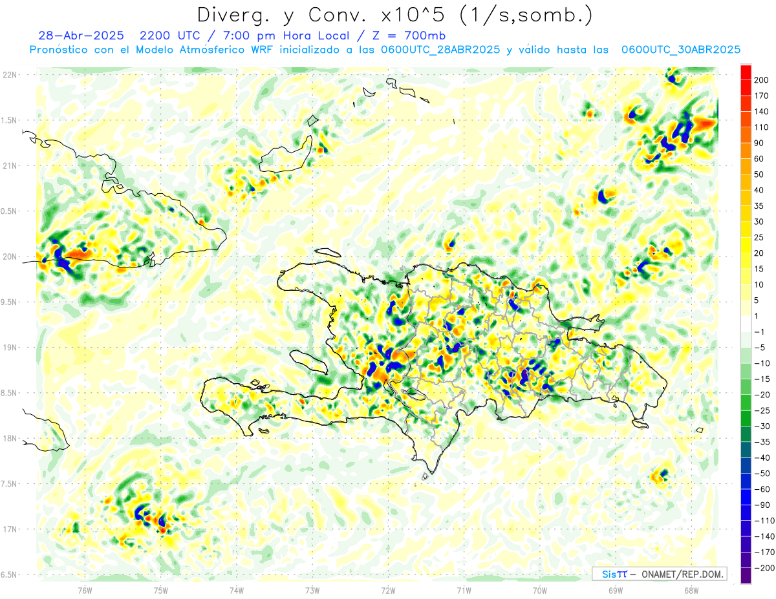Click the 74W longitude axis label

(237, 589)
